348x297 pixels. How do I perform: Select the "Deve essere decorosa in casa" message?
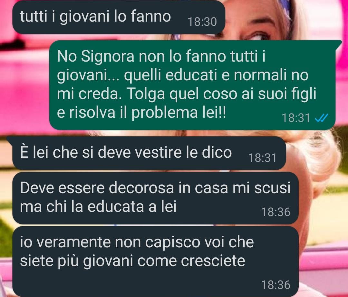coord(155,198)
